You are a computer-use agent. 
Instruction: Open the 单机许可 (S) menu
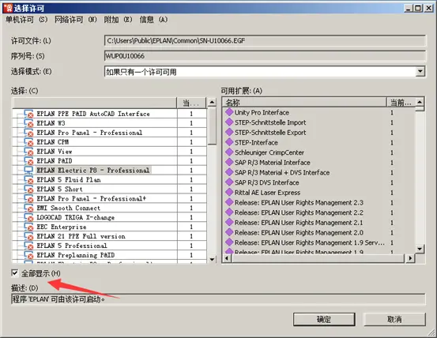tap(27, 20)
